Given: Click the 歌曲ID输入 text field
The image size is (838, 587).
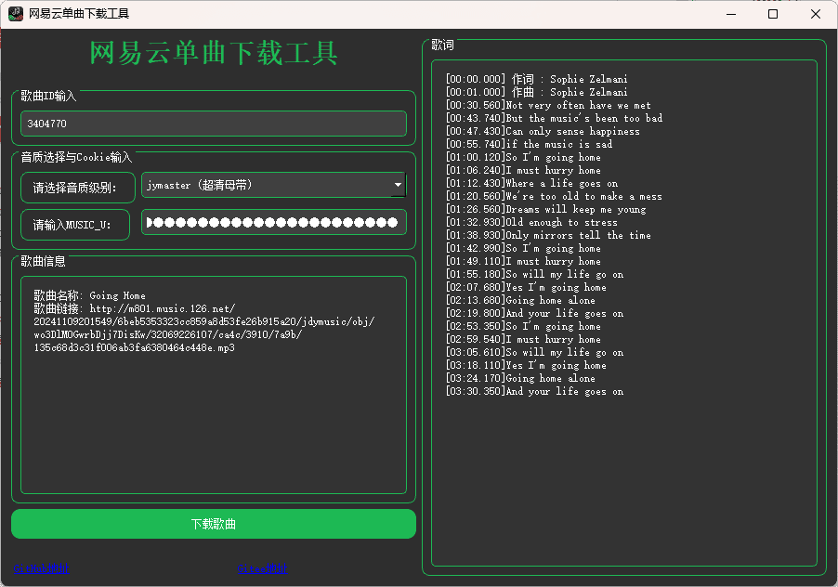Looking at the screenshot, I should [213, 124].
